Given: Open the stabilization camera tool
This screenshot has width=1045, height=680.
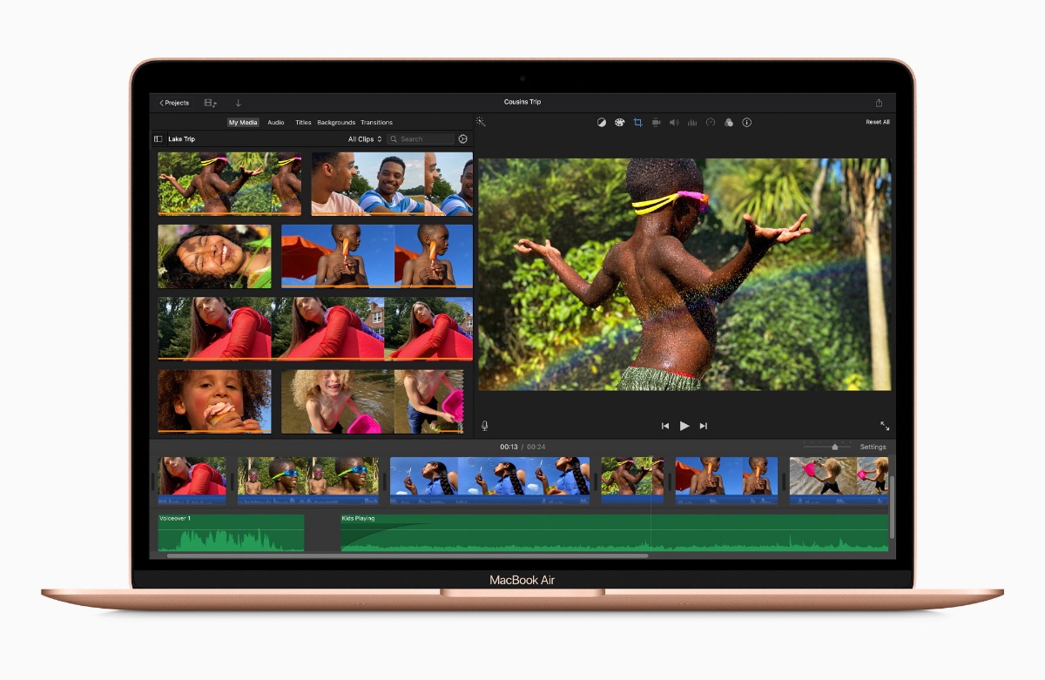Looking at the screenshot, I should click(656, 123).
